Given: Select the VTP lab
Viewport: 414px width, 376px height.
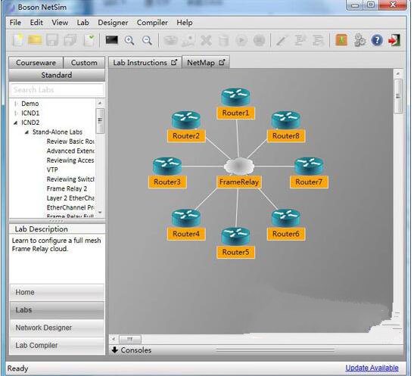Looking at the screenshot, I should point(52,169).
